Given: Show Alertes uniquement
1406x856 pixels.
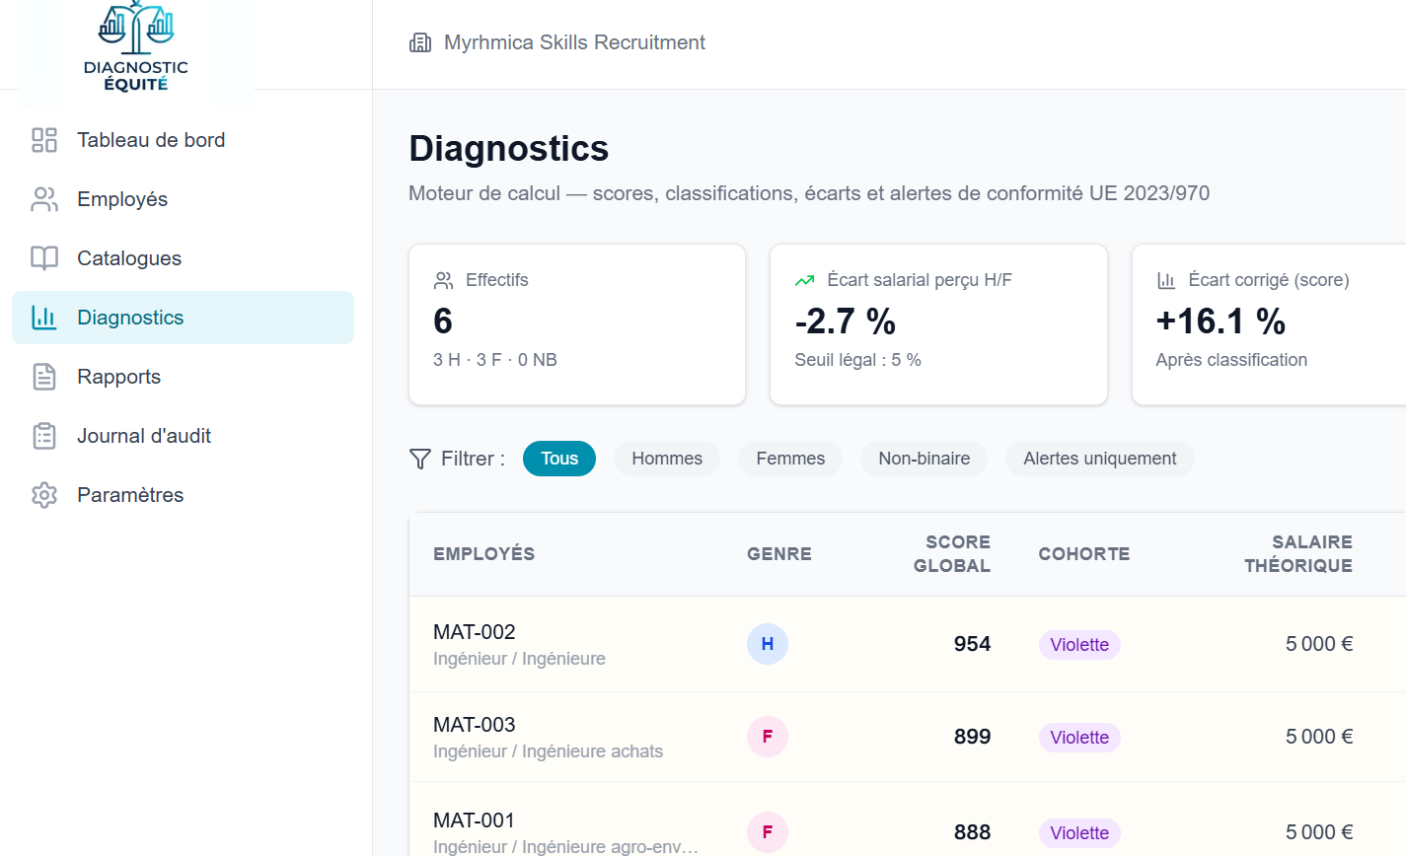Looking at the screenshot, I should pyautogui.click(x=1100, y=459).
